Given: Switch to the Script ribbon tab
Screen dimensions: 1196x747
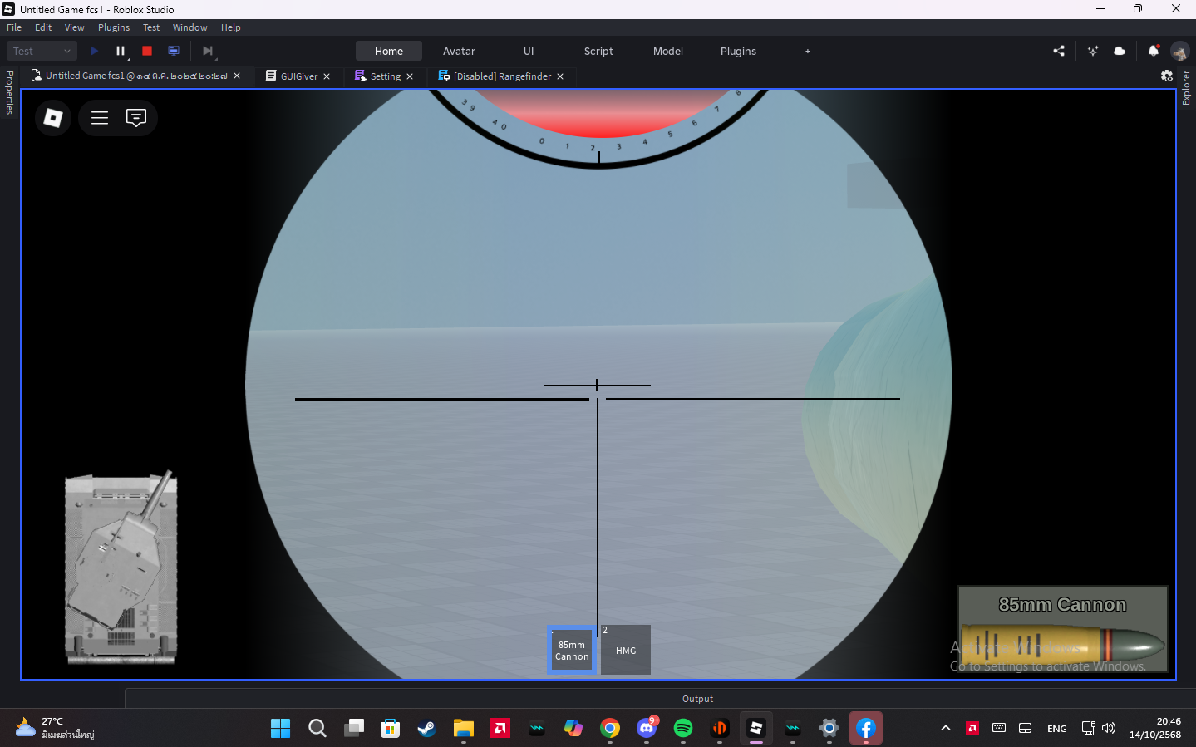Looking at the screenshot, I should point(598,51).
